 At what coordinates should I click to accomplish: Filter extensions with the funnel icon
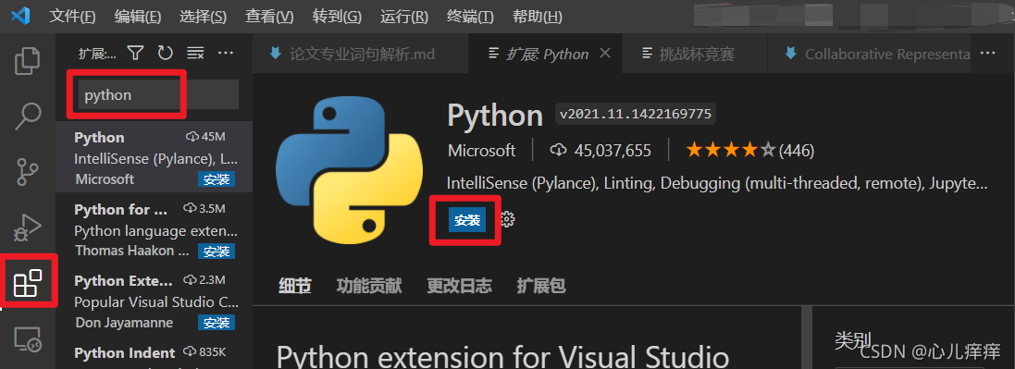135,53
